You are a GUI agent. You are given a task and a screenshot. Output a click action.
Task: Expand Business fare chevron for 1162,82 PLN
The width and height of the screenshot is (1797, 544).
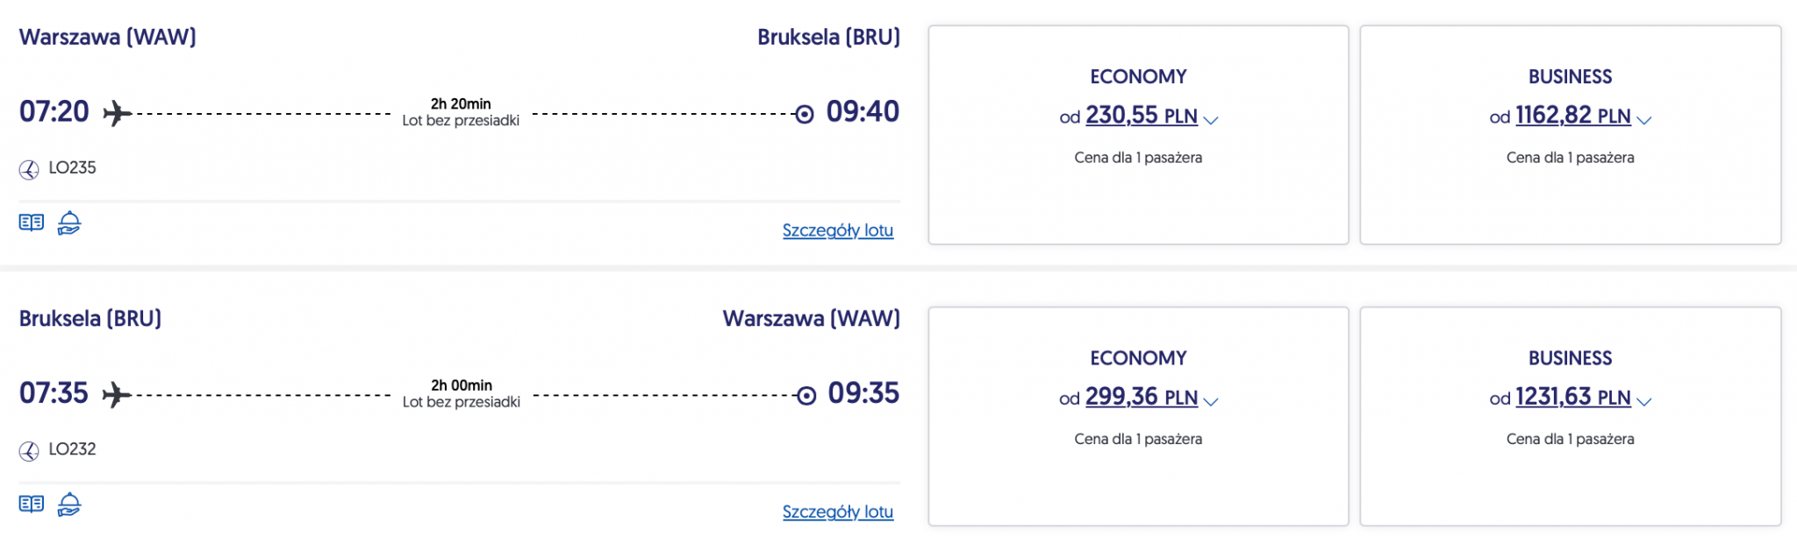pos(1644,120)
